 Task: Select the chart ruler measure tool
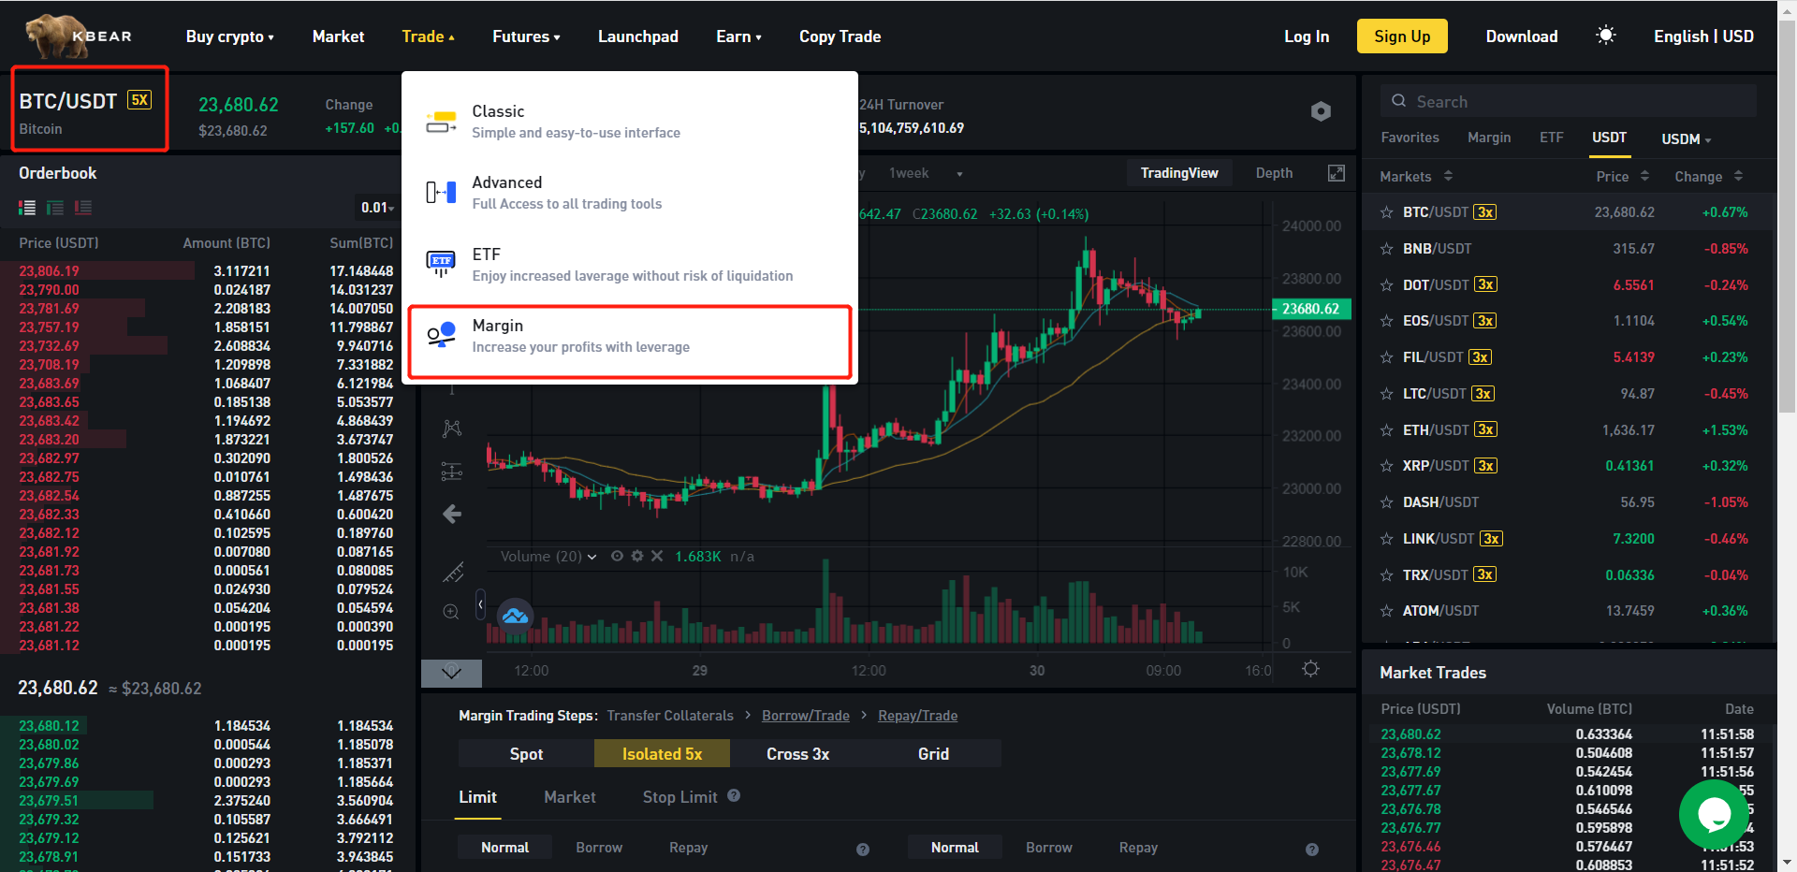click(x=453, y=572)
